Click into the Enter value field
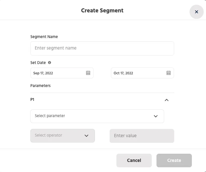Image resolution: width=206 pixels, height=172 pixels. pyautogui.click(x=142, y=136)
